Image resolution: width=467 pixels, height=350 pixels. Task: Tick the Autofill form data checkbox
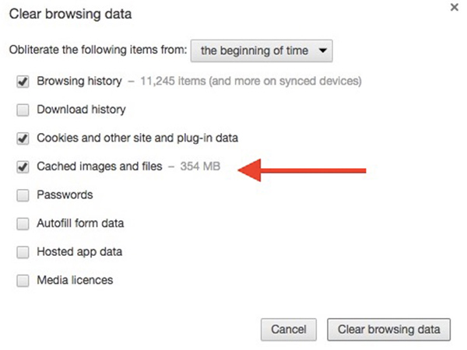[23, 224]
